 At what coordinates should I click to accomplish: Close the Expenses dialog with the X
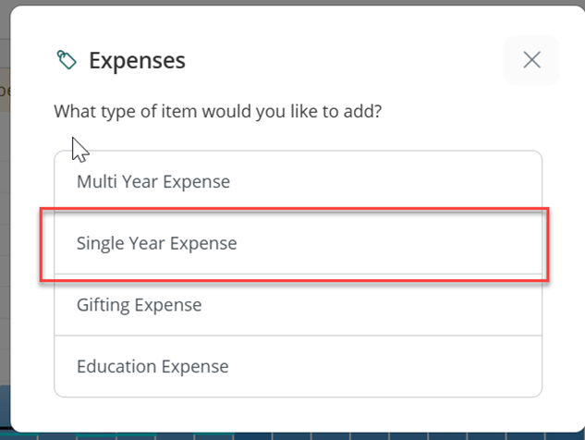(531, 60)
